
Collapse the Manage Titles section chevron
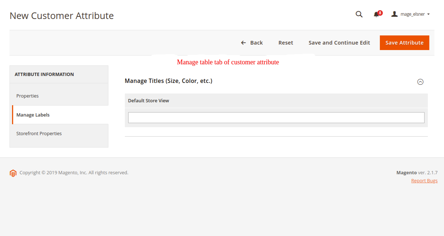pos(420,82)
